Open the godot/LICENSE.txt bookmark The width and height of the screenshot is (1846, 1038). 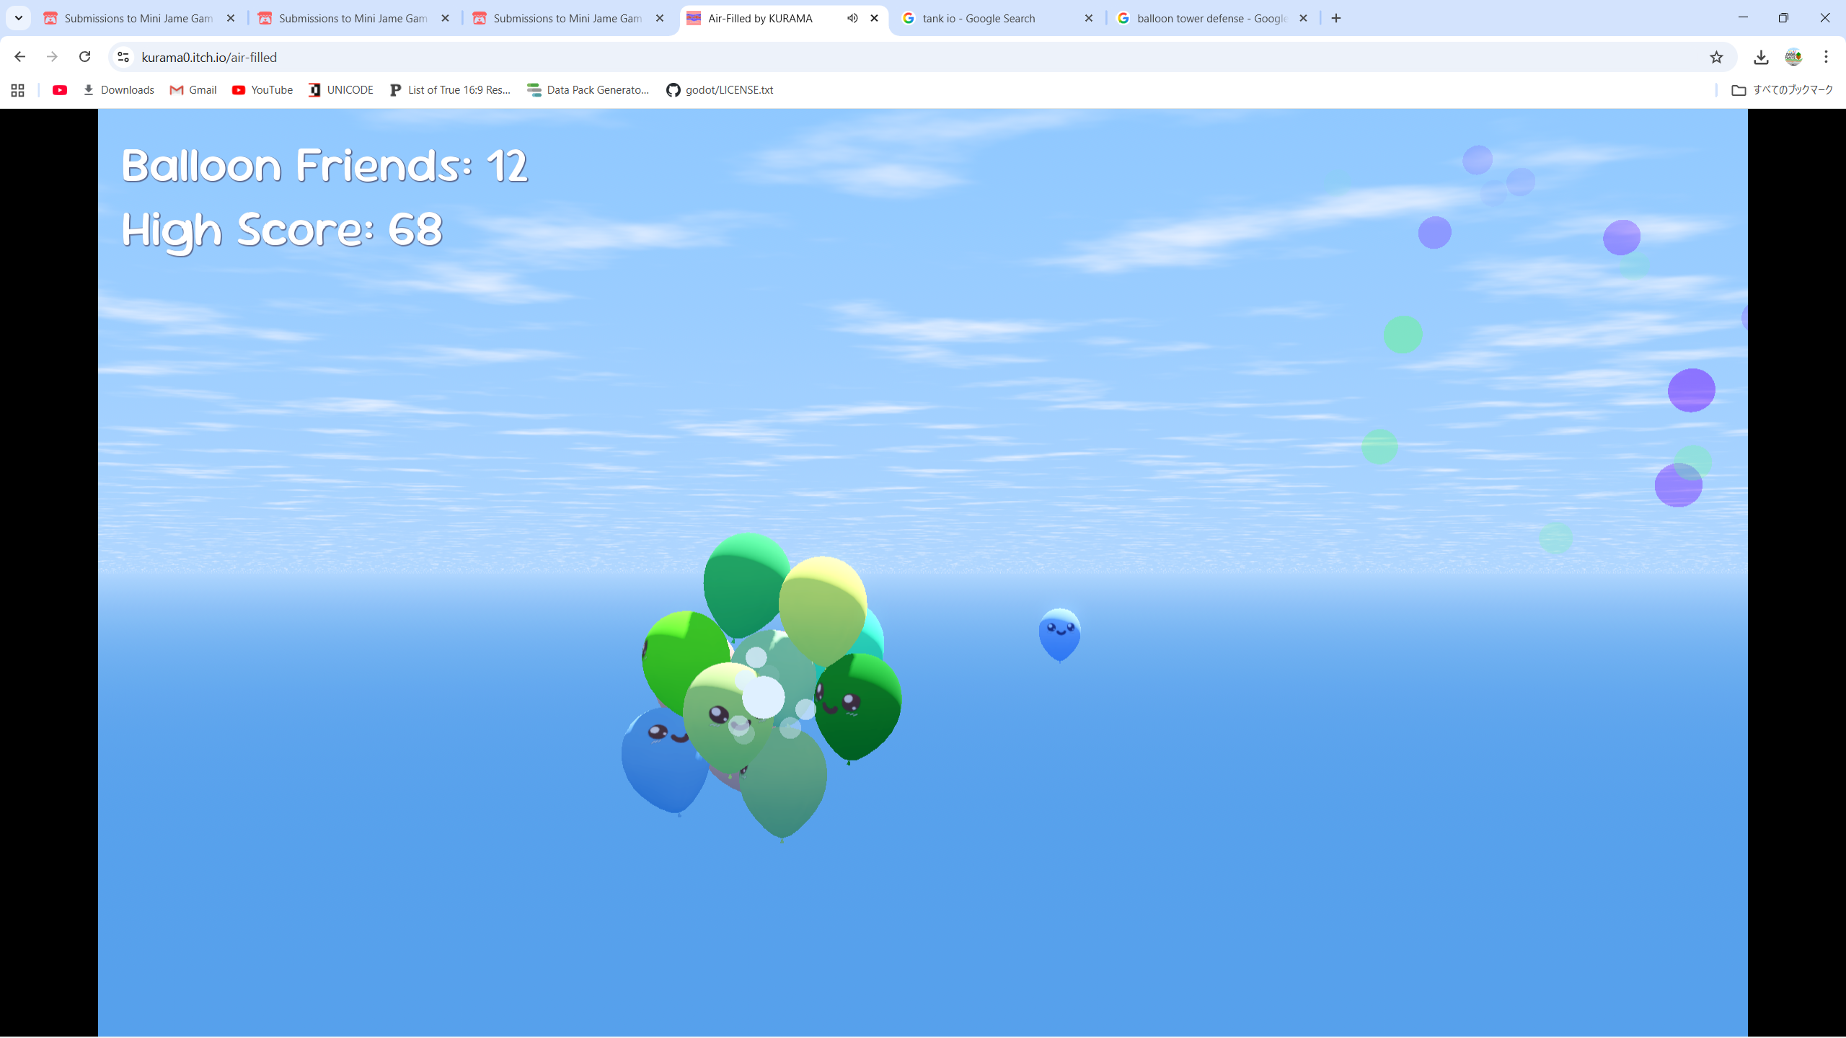(720, 90)
